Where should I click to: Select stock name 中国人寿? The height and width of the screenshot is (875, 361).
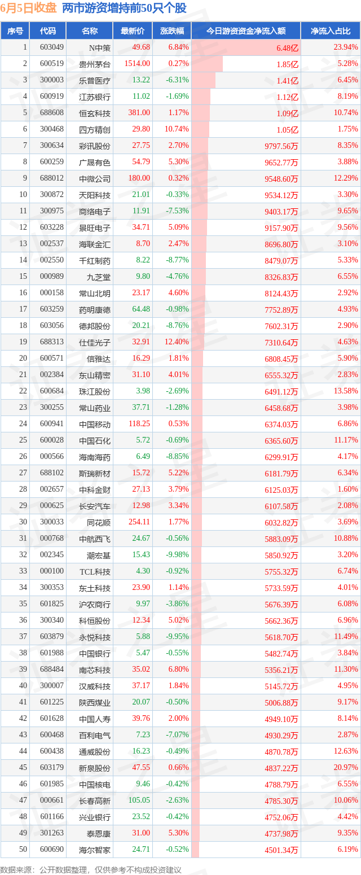click(95, 719)
